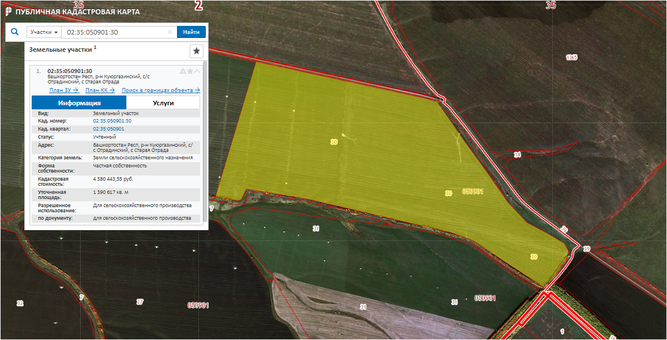The width and height of the screenshot is (667, 340).
Task: Click the warning triangle icon on result
Action: (183, 71)
